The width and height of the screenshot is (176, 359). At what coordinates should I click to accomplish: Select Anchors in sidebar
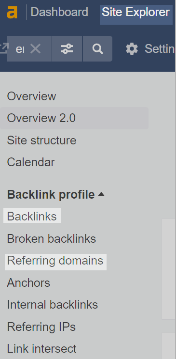point(28,283)
